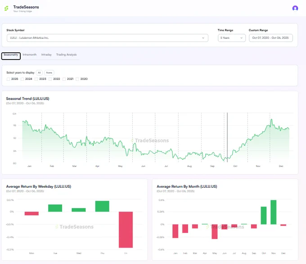
Task: Go to TradeSeasons home via brand name
Action: [x=26, y=7]
